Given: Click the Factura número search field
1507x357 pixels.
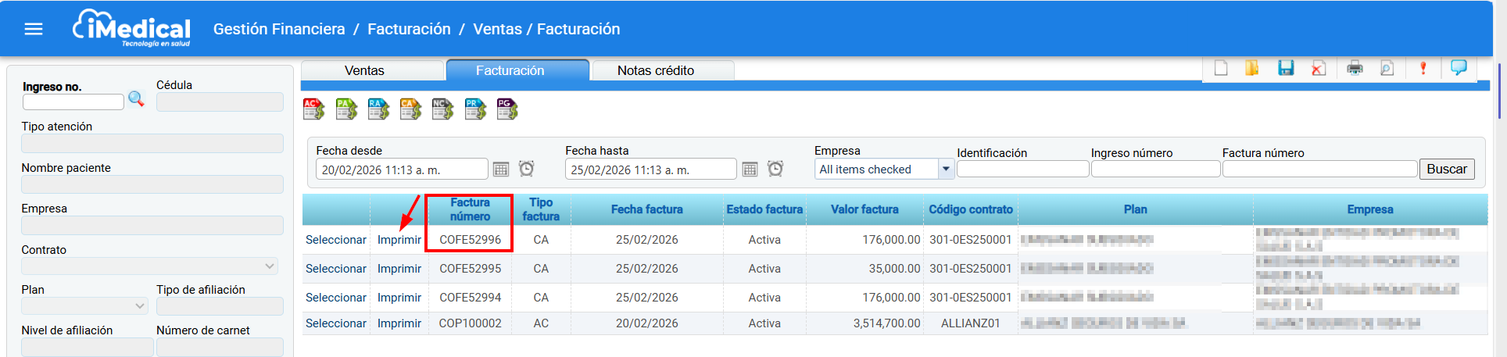Looking at the screenshot, I should point(1319,170).
